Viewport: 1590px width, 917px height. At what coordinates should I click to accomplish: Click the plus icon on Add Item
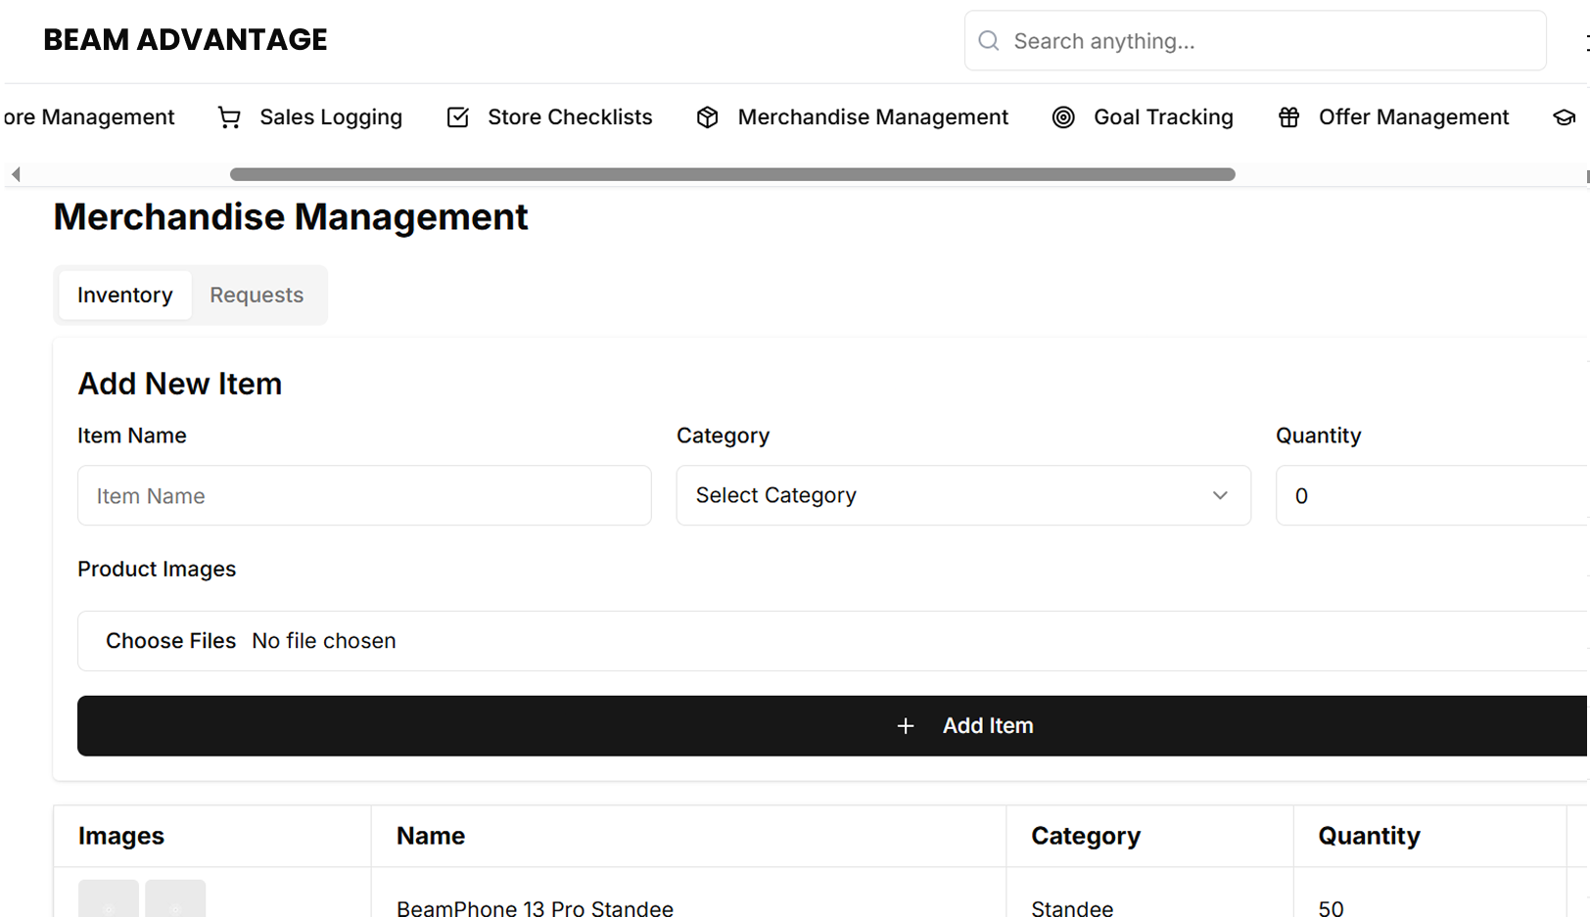click(906, 726)
